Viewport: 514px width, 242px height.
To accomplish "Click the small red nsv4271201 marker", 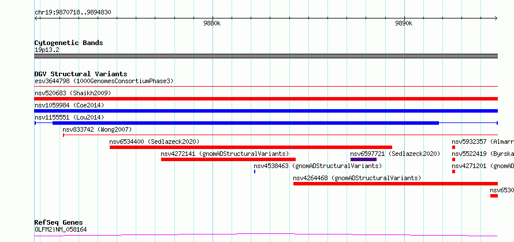I will tap(454, 172).
